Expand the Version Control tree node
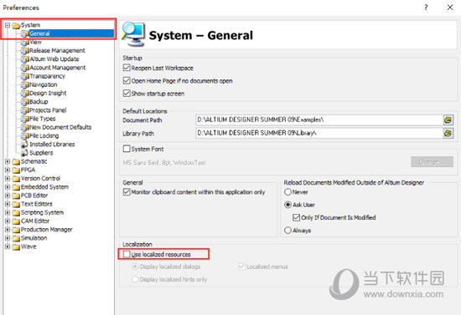 8,179
